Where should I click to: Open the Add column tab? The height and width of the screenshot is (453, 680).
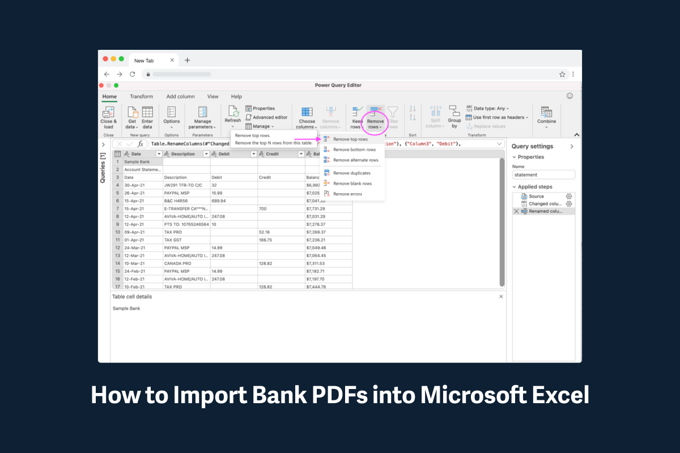180,96
